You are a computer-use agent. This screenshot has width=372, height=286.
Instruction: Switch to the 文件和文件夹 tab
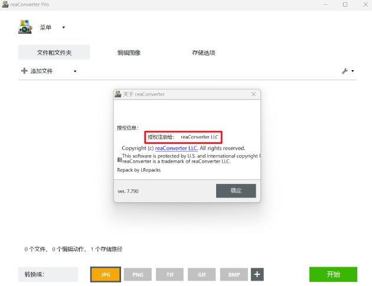coord(54,52)
